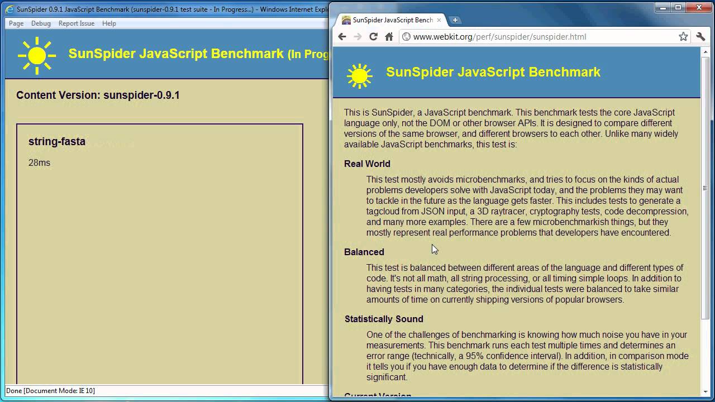Click the '28ms' result value

39,163
